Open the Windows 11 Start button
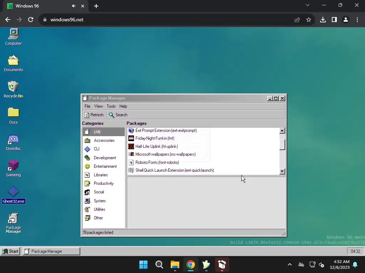Image resolution: width=365 pixels, height=273 pixels. pyautogui.click(x=143, y=264)
